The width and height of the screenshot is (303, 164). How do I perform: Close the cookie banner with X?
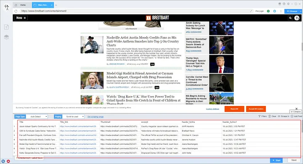coord(296,109)
